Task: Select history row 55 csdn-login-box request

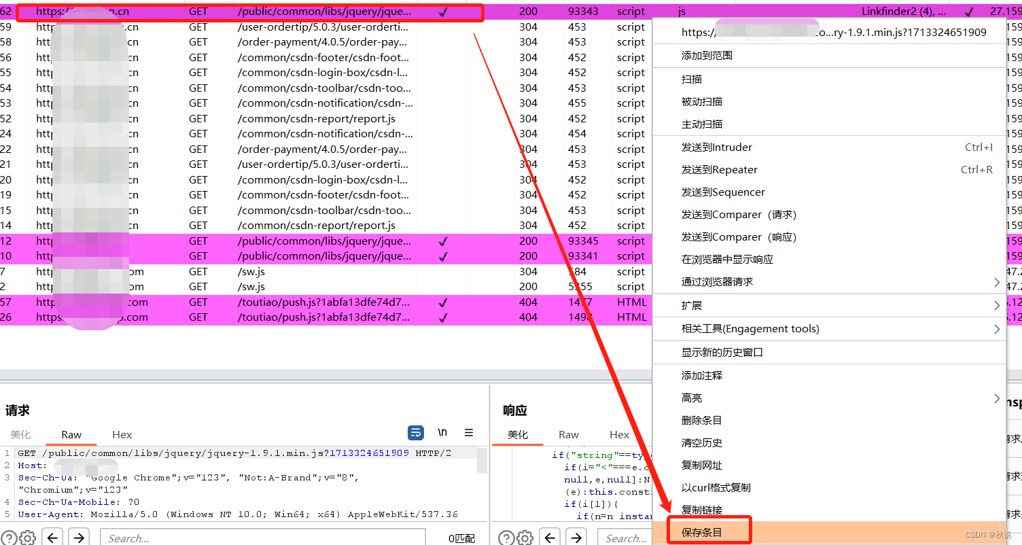Action: tap(326, 73)
